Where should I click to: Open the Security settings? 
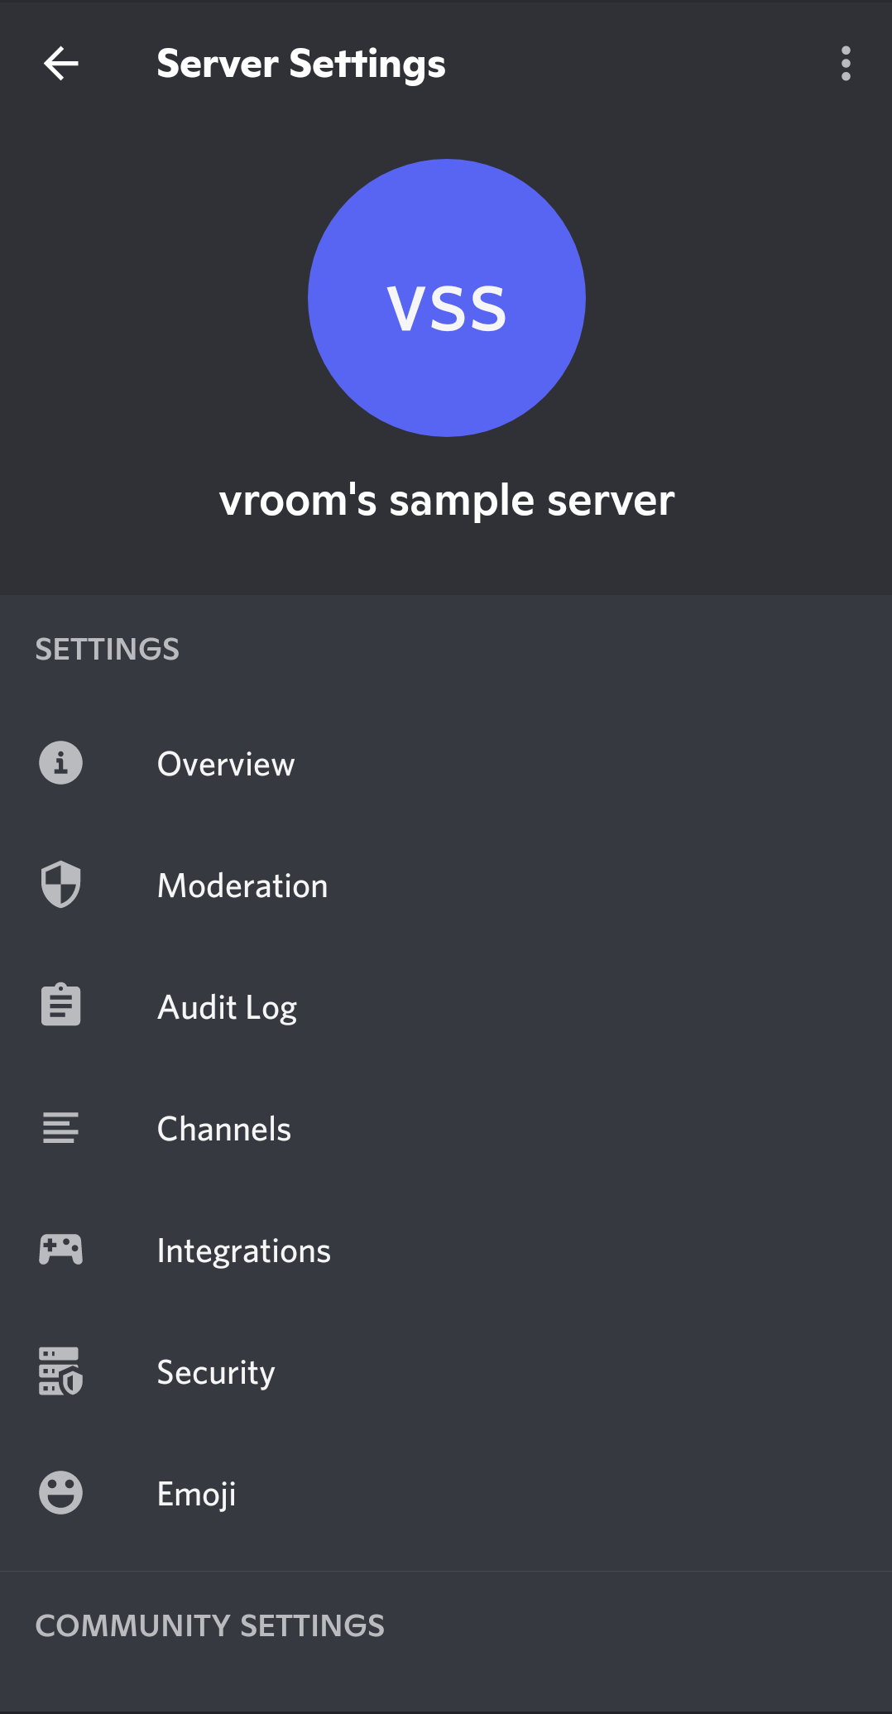[446, 1371]
